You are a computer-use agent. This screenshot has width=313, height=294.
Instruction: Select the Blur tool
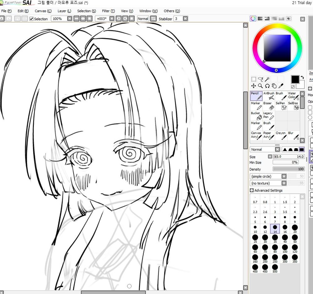point(293,135)
